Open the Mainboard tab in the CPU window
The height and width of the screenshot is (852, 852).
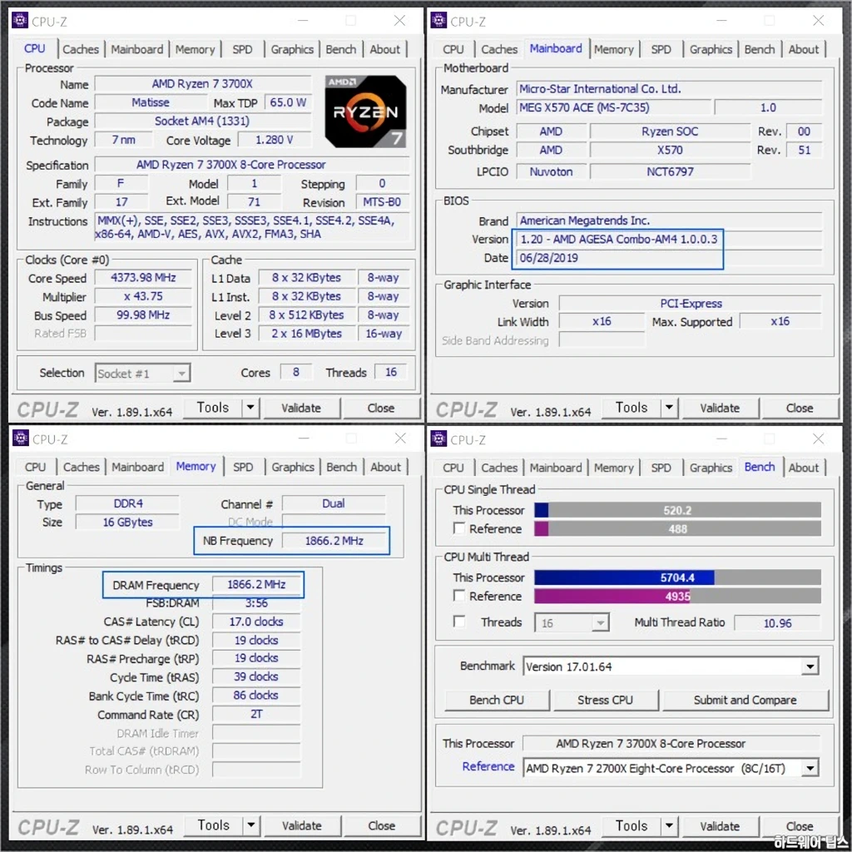137,49
